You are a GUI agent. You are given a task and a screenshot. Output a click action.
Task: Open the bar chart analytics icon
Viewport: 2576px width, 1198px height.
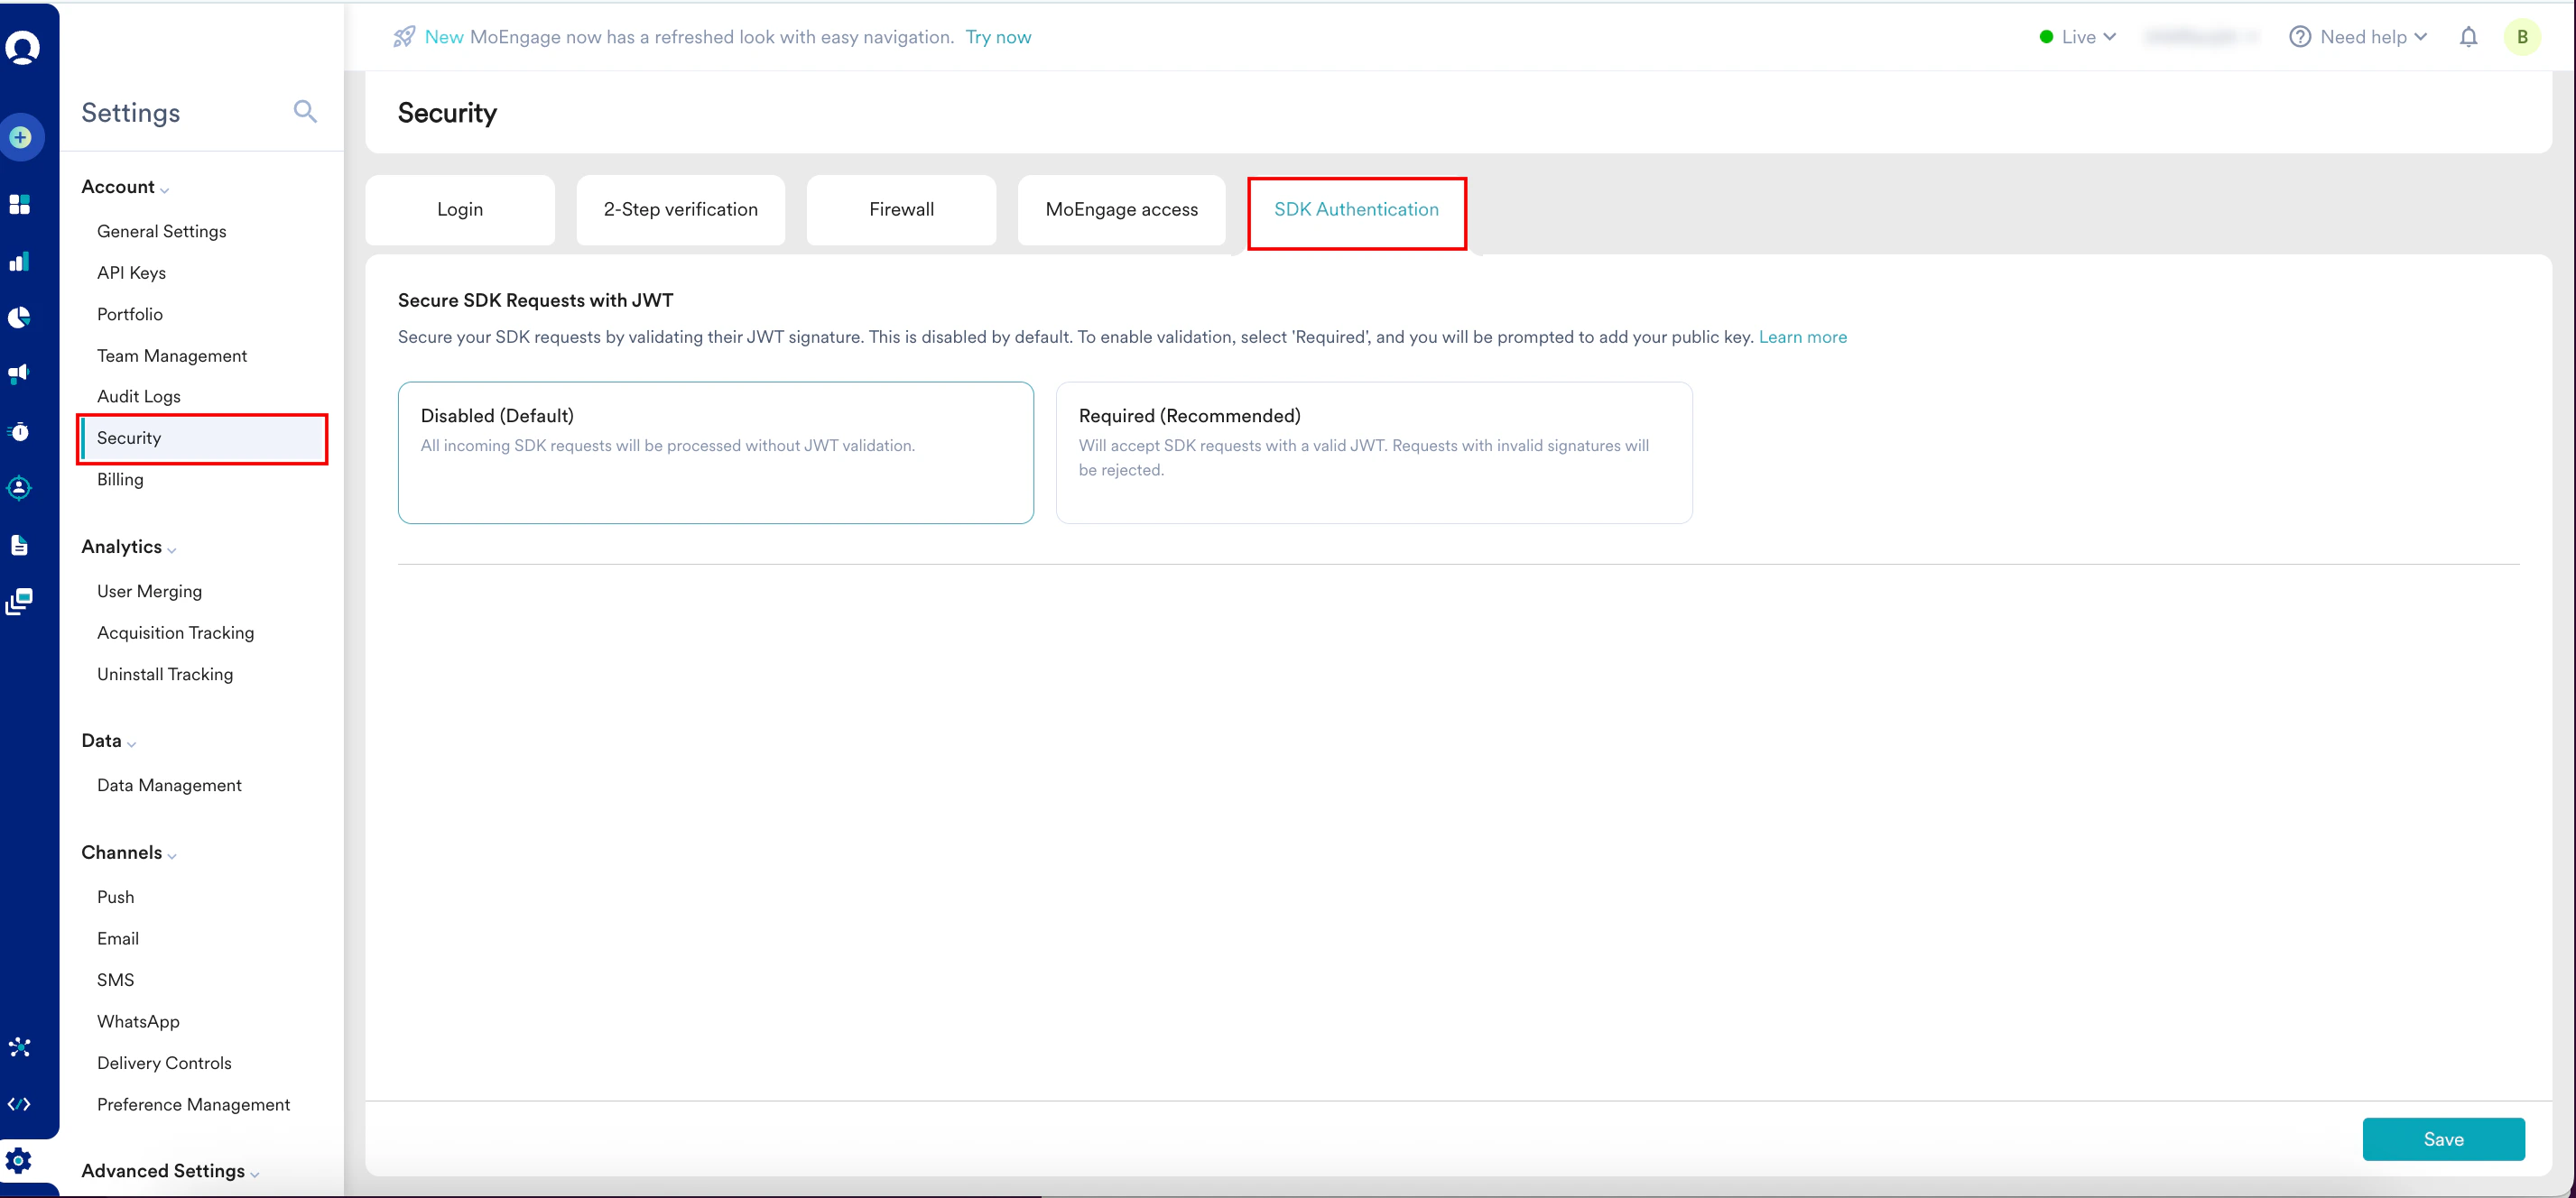point(20,262)
